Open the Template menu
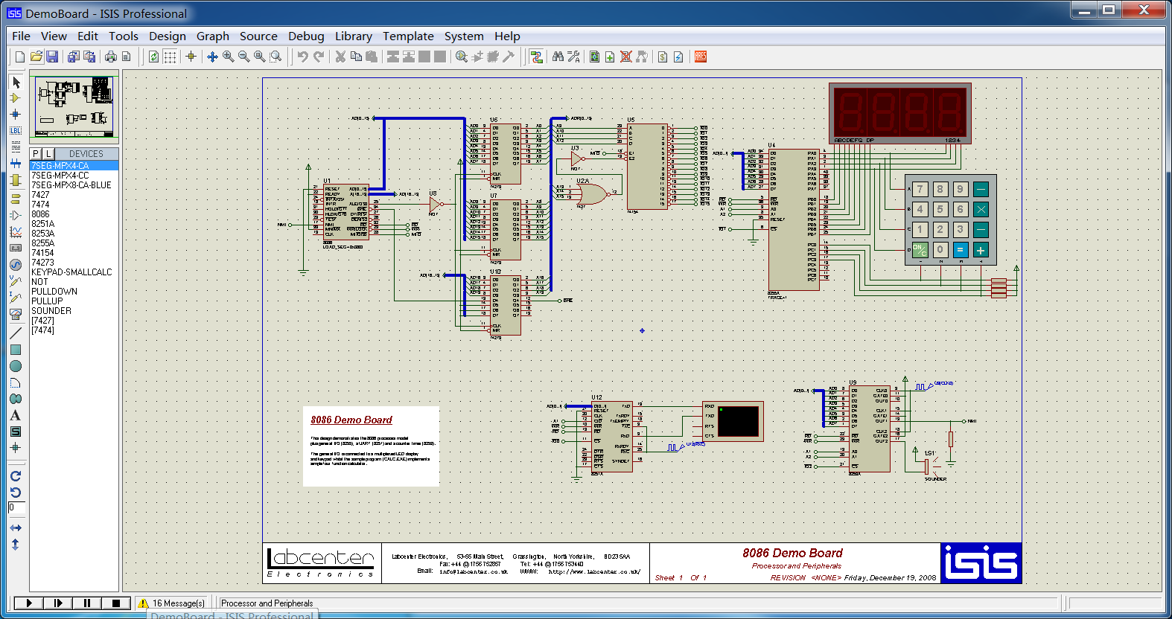1172x619 pixels. pos(407,36)
